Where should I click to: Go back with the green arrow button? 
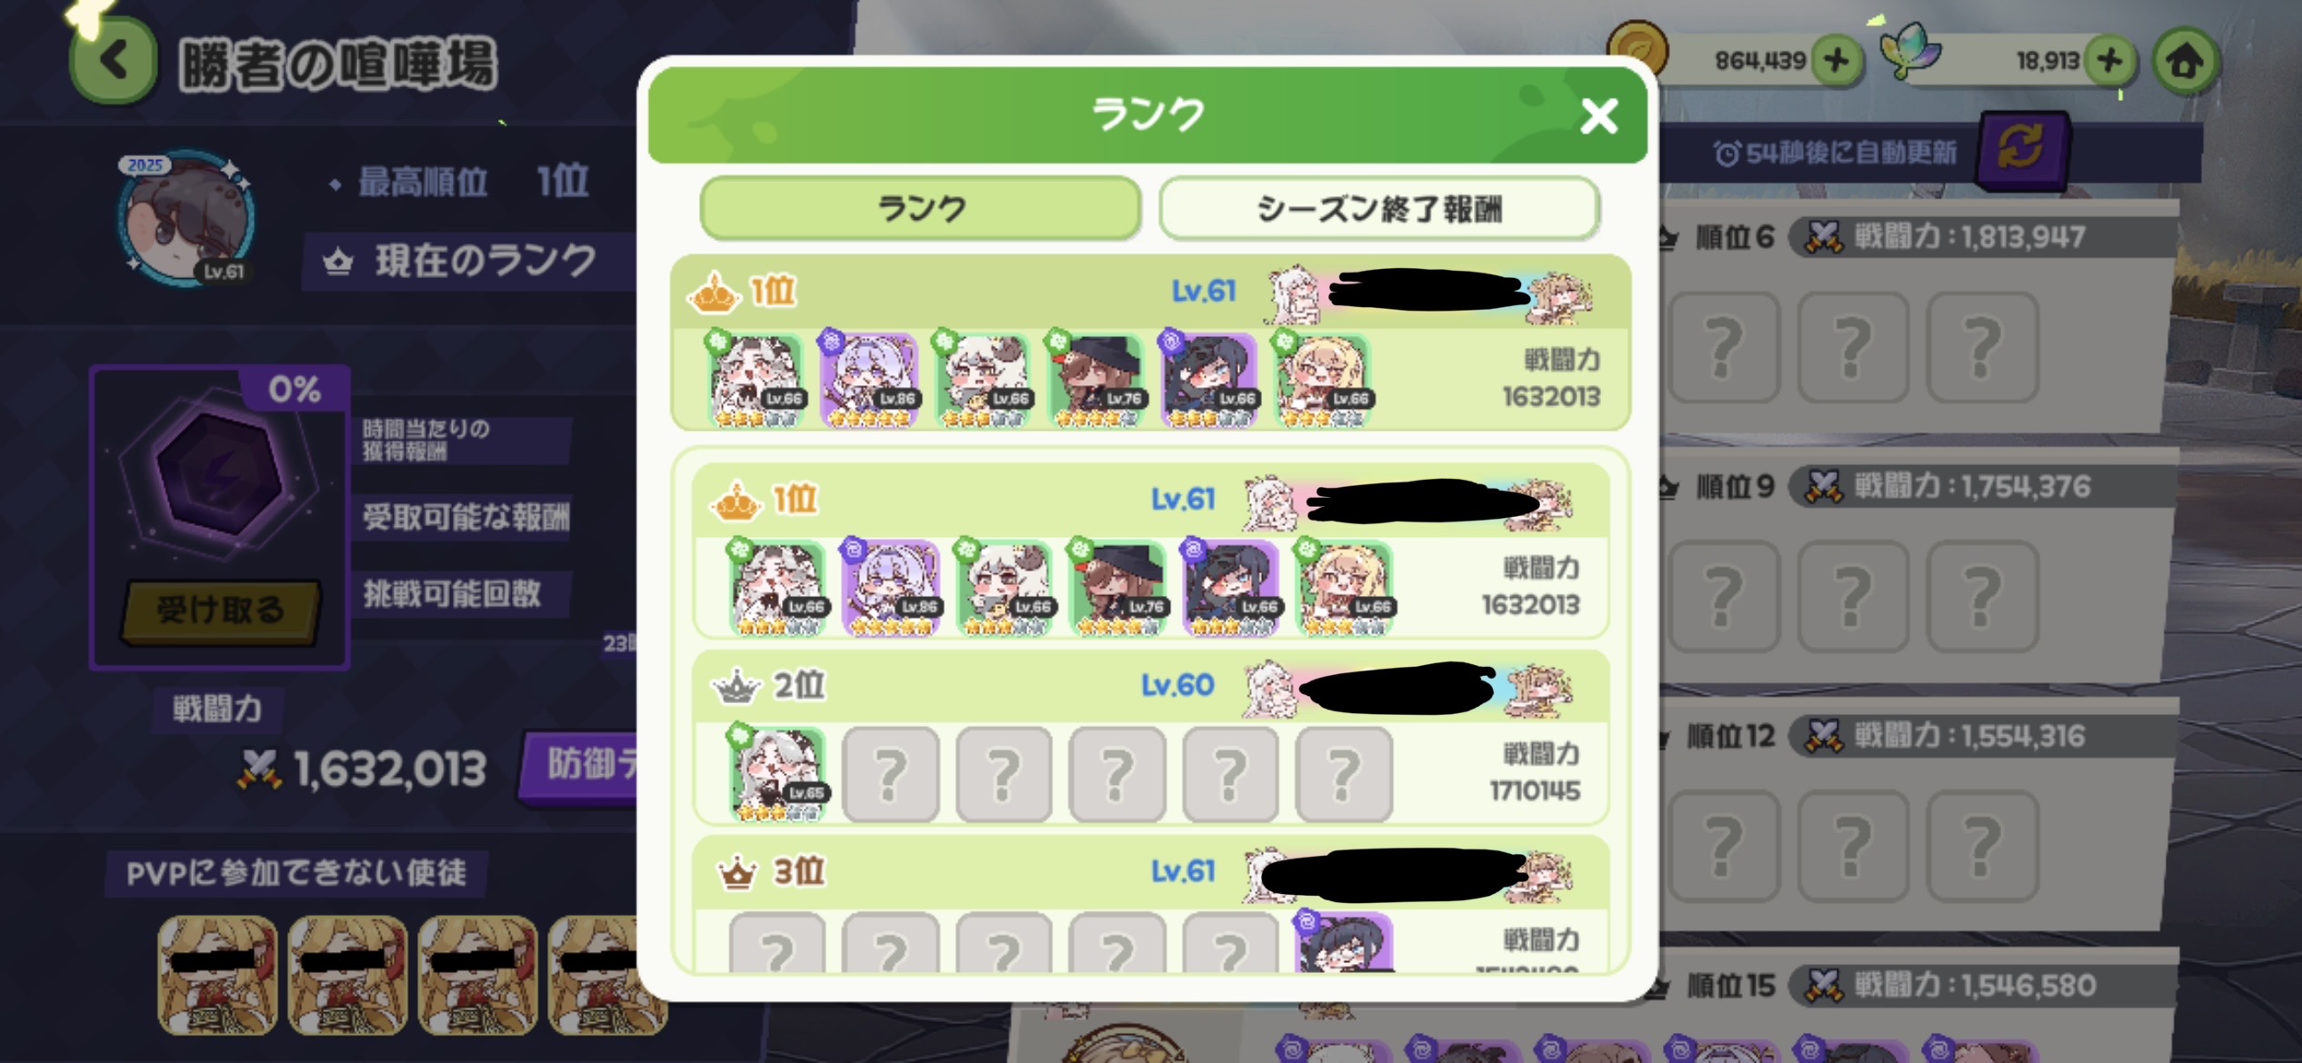tap(114, 62)
